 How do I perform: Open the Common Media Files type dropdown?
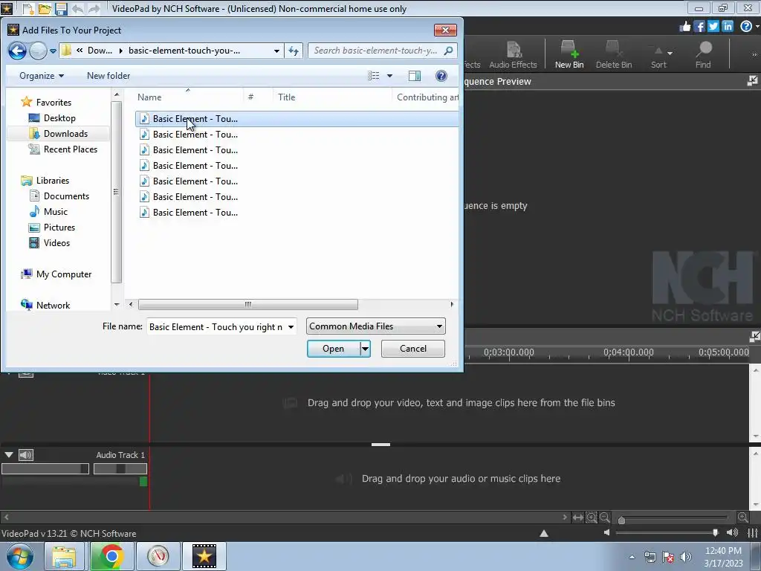point(375,326)
